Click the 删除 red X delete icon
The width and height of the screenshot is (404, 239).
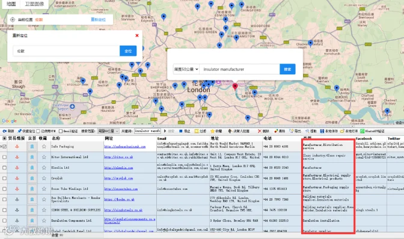pyautogui.click(x=260, y=131)
